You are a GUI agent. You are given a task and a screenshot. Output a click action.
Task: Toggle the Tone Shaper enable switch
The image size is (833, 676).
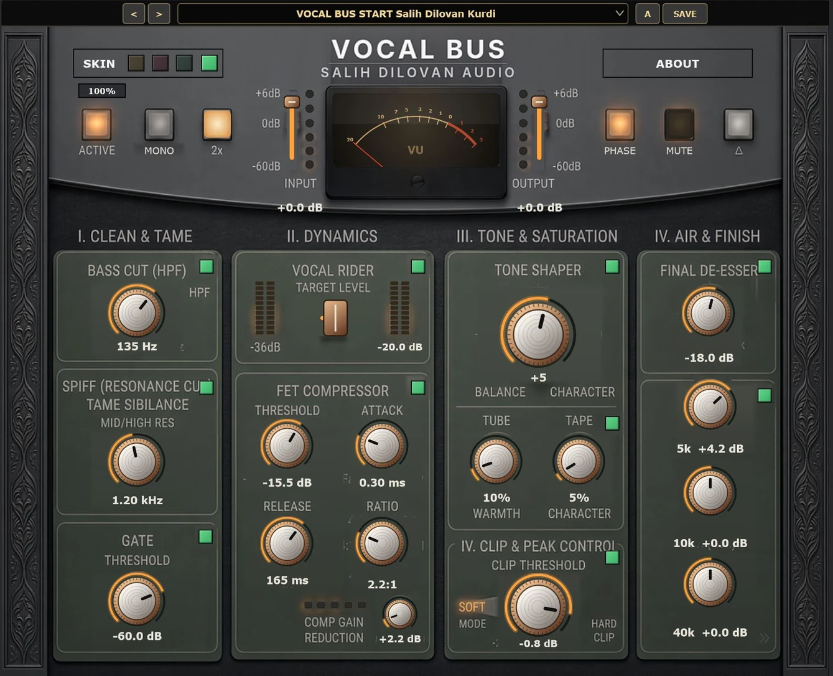612,266
